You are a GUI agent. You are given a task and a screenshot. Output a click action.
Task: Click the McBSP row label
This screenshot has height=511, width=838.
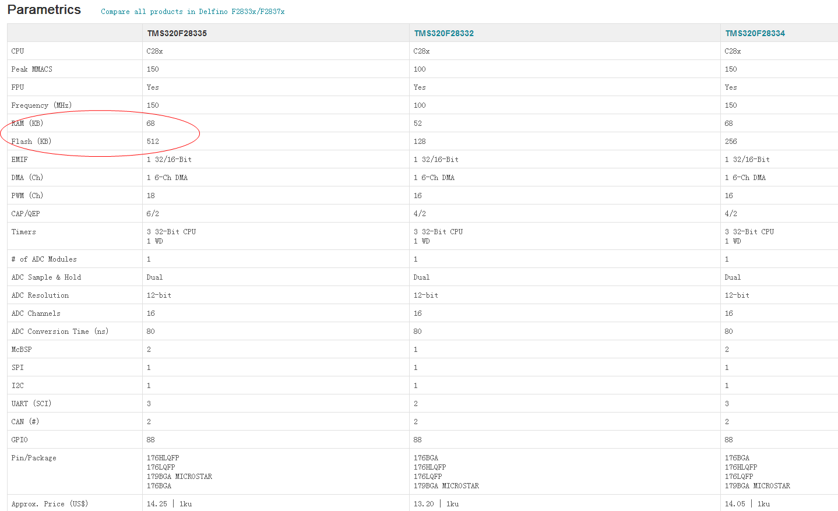(x=22, y=350)
